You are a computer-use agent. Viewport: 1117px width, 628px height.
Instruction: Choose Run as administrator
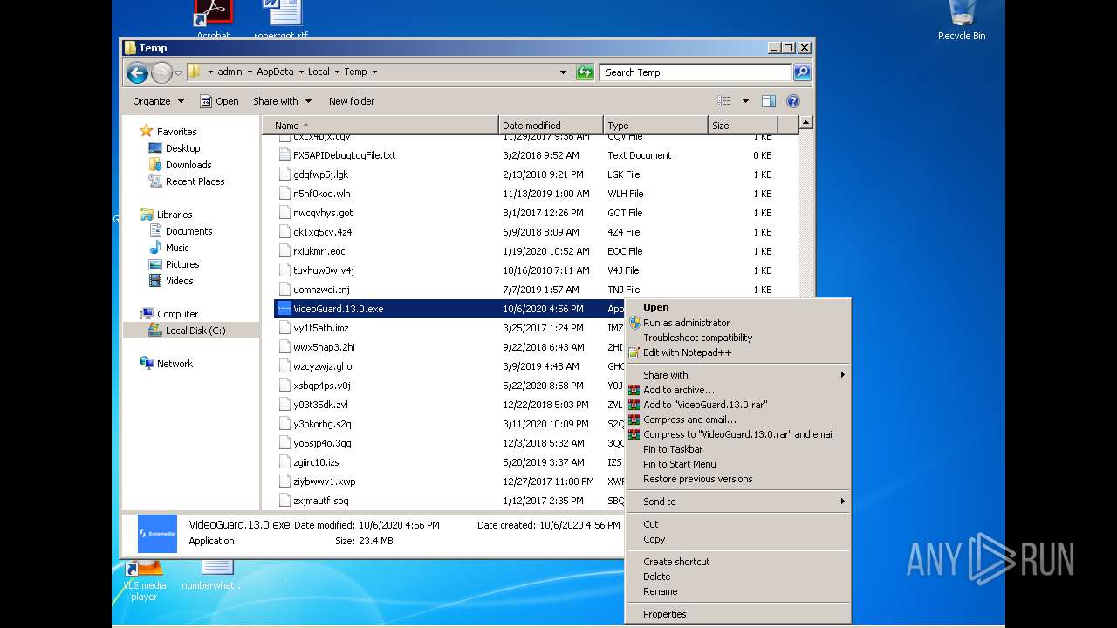(x=738, y=323)
